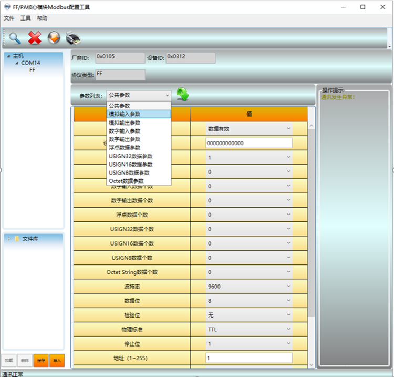
Task: Select 数字输出参数 in the dropdown list
Action: [139, 139]
